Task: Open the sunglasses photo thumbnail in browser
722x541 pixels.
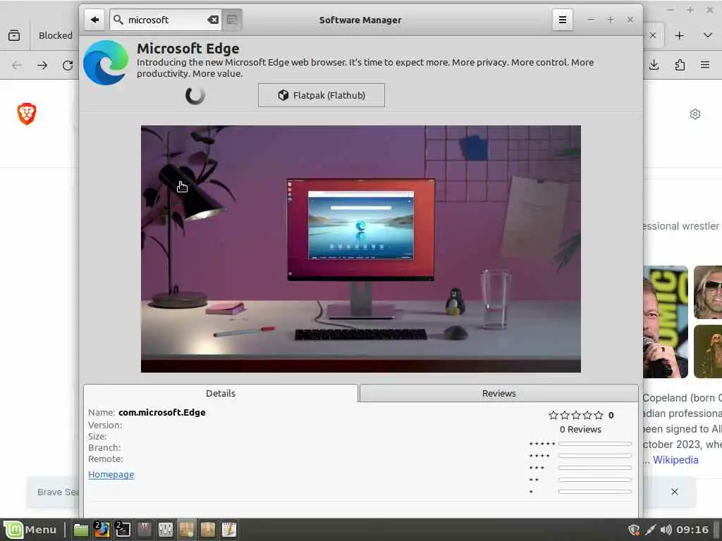Action: [x=708, y=292]
